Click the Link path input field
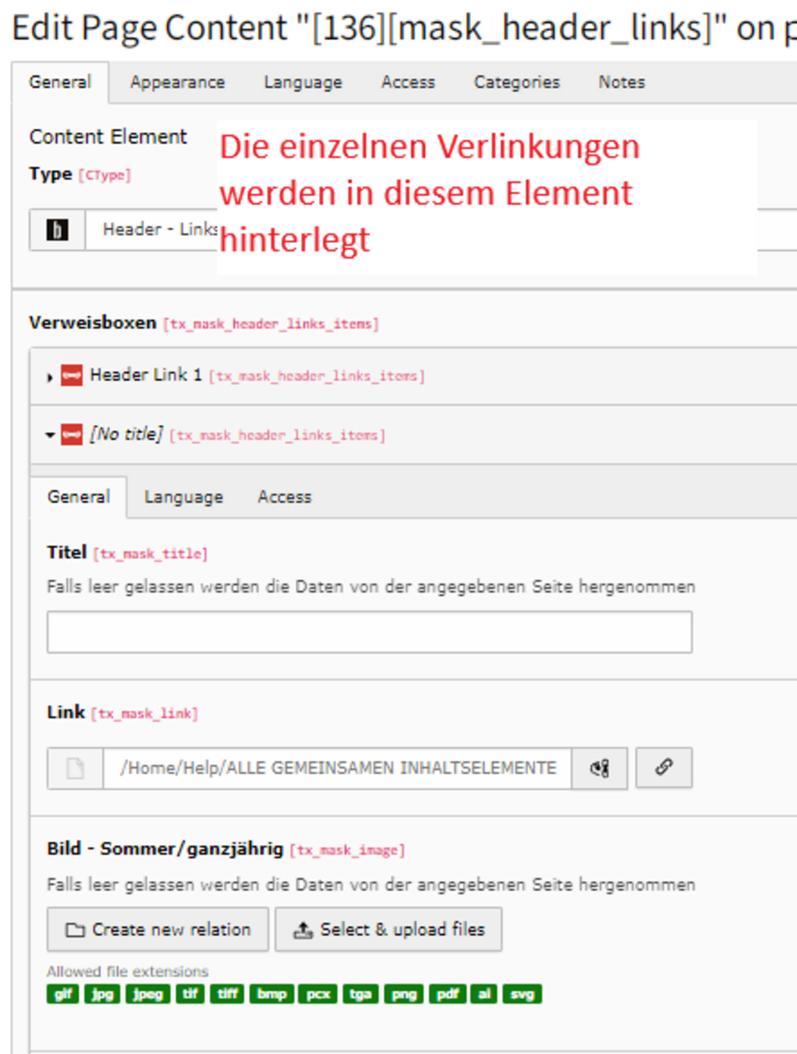This screenshot has width=797, height=1054. coord(337,768)
